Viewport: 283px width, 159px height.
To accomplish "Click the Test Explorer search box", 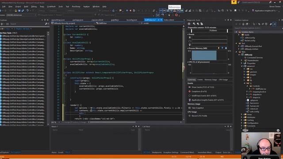I will coord(27,24).
